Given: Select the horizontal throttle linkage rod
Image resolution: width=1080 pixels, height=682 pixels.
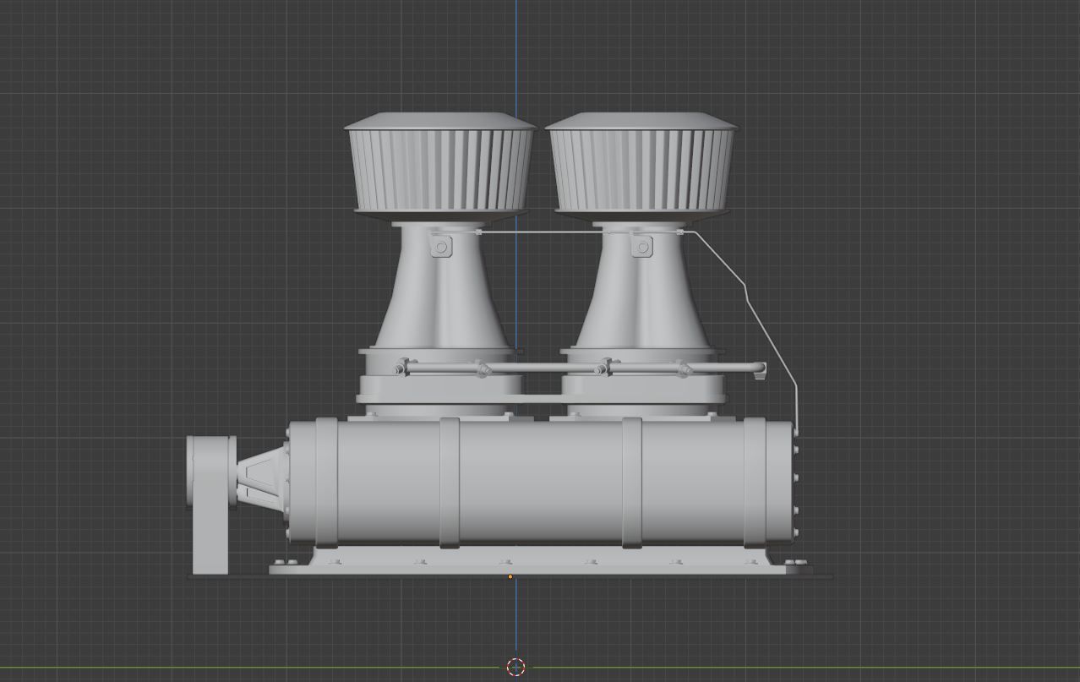Looking at the screenshot, I should (581, 368).
